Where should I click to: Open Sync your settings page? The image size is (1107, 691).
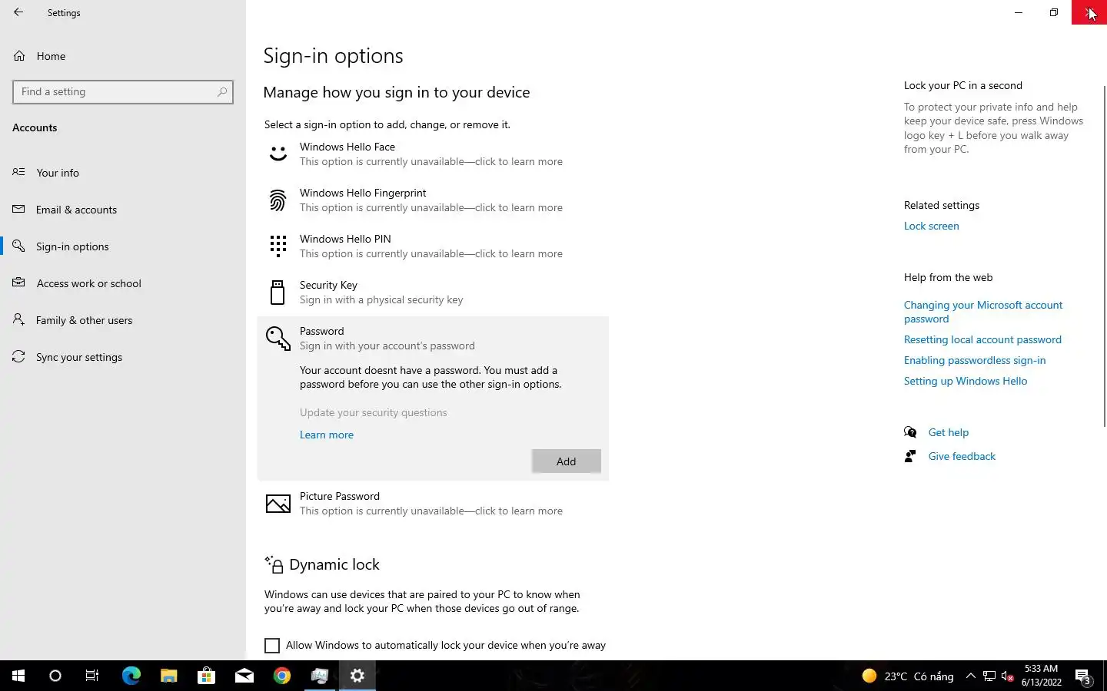coord(78,357)
